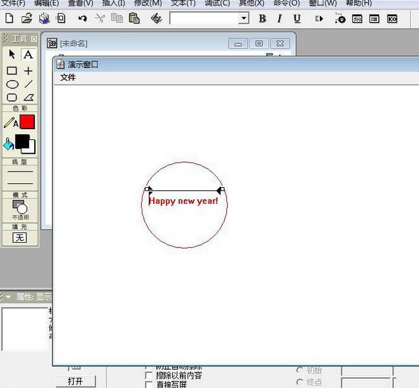Image resolution: width=419 pixels, height=388 pixels.
Task: Toggle Underline text formatting
Action: coord(297,19)
